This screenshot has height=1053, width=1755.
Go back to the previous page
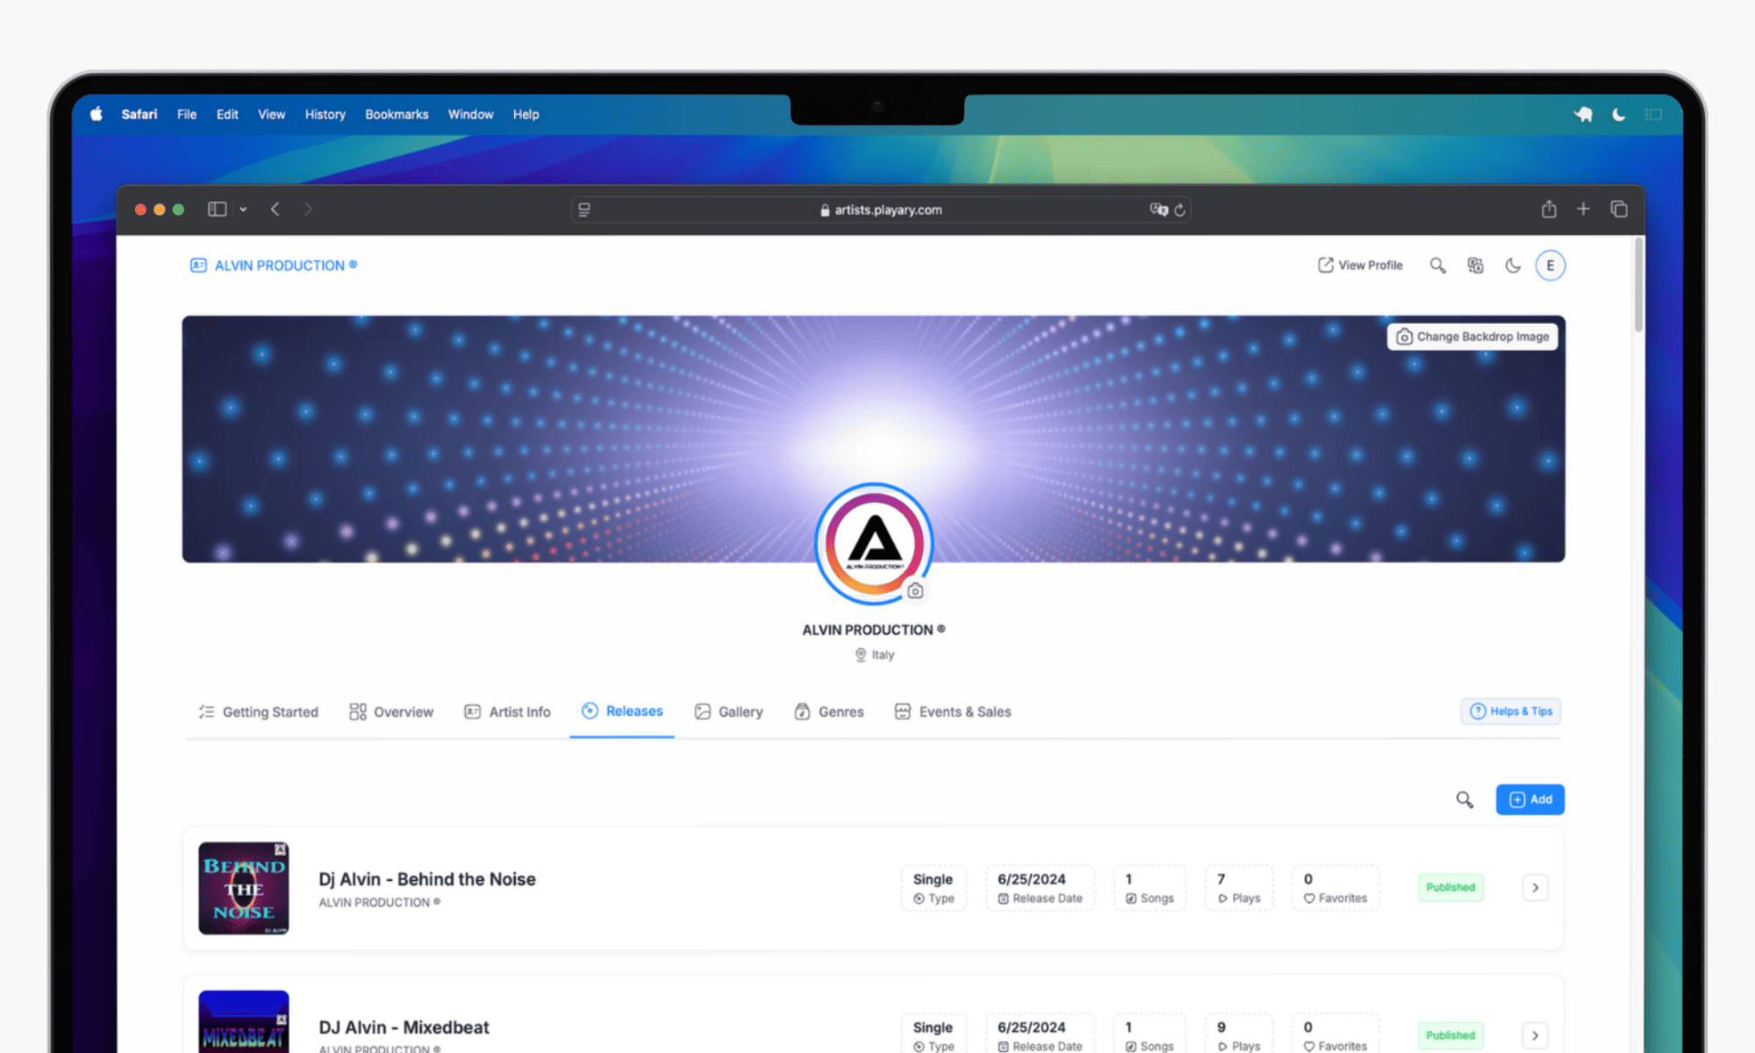pyautogui.click(x=276, y=209)
